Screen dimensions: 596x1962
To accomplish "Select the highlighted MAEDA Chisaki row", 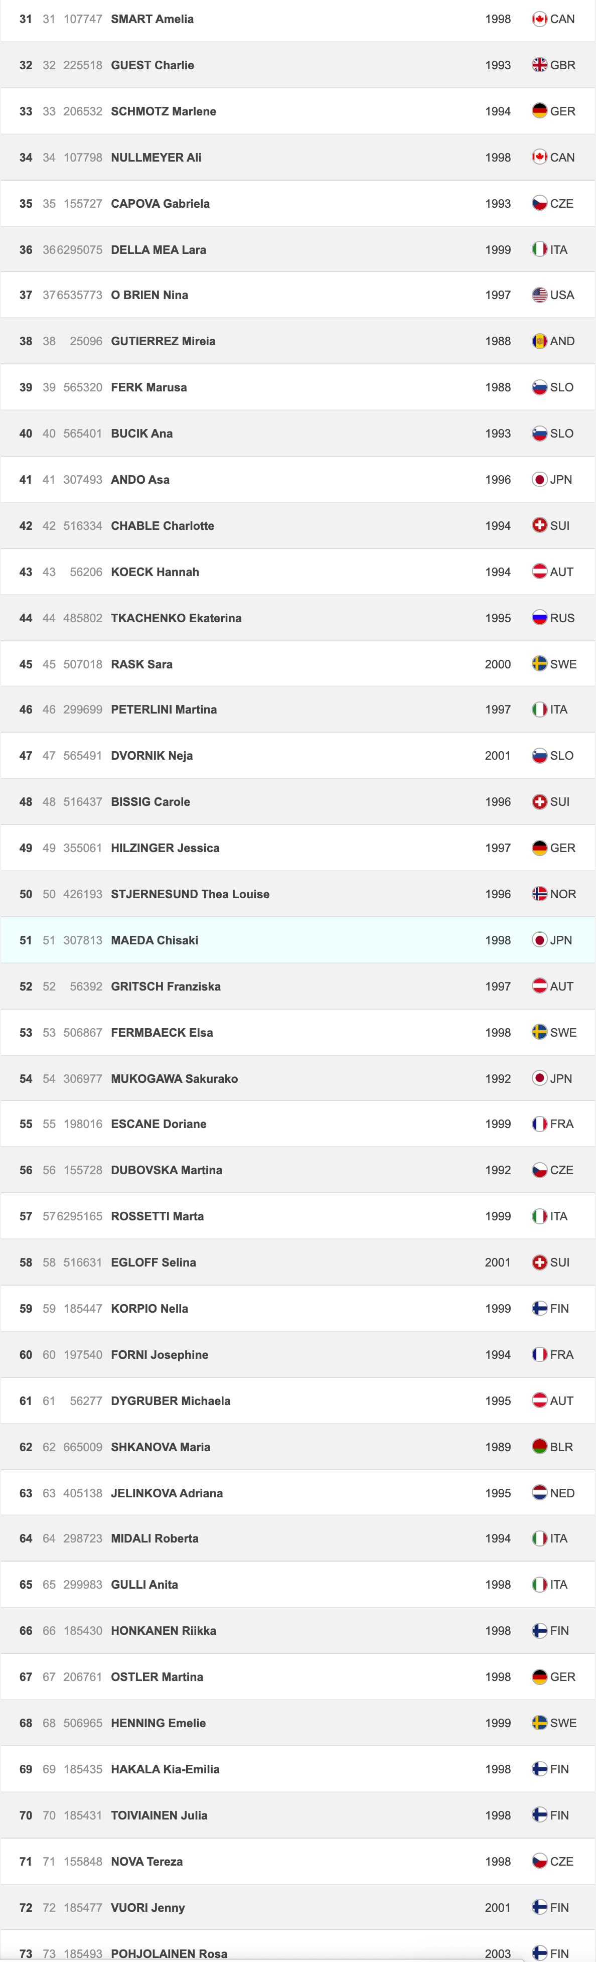I will (297, 940).
